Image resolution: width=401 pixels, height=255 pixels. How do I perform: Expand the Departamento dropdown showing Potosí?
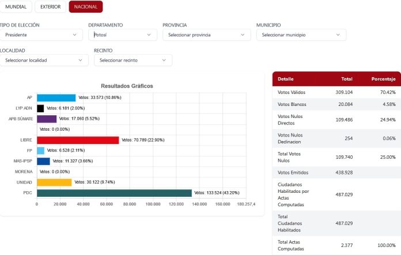point(123,35)
